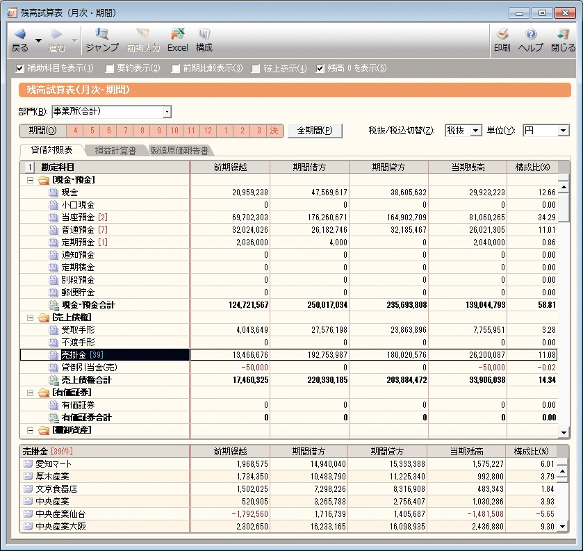Image resolution: width=583 pixels, height=551 pixels.
Task: Click the 現金 account icon
Action: (x=54, y=192)
